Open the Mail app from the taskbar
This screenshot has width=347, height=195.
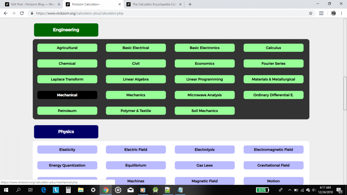tap(130, 190)
